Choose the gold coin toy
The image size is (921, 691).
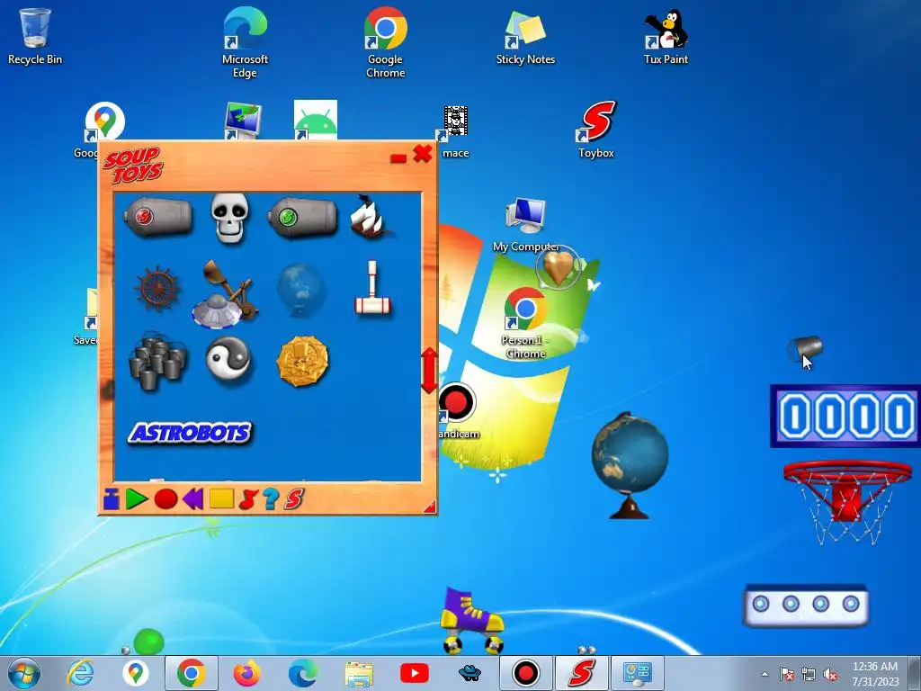tap(302, 361)
